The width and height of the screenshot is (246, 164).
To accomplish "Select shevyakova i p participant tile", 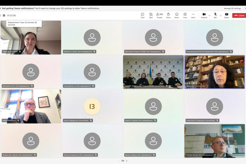I will [x=92, y=72].
